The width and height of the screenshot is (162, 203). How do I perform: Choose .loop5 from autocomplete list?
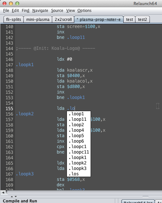79,136
